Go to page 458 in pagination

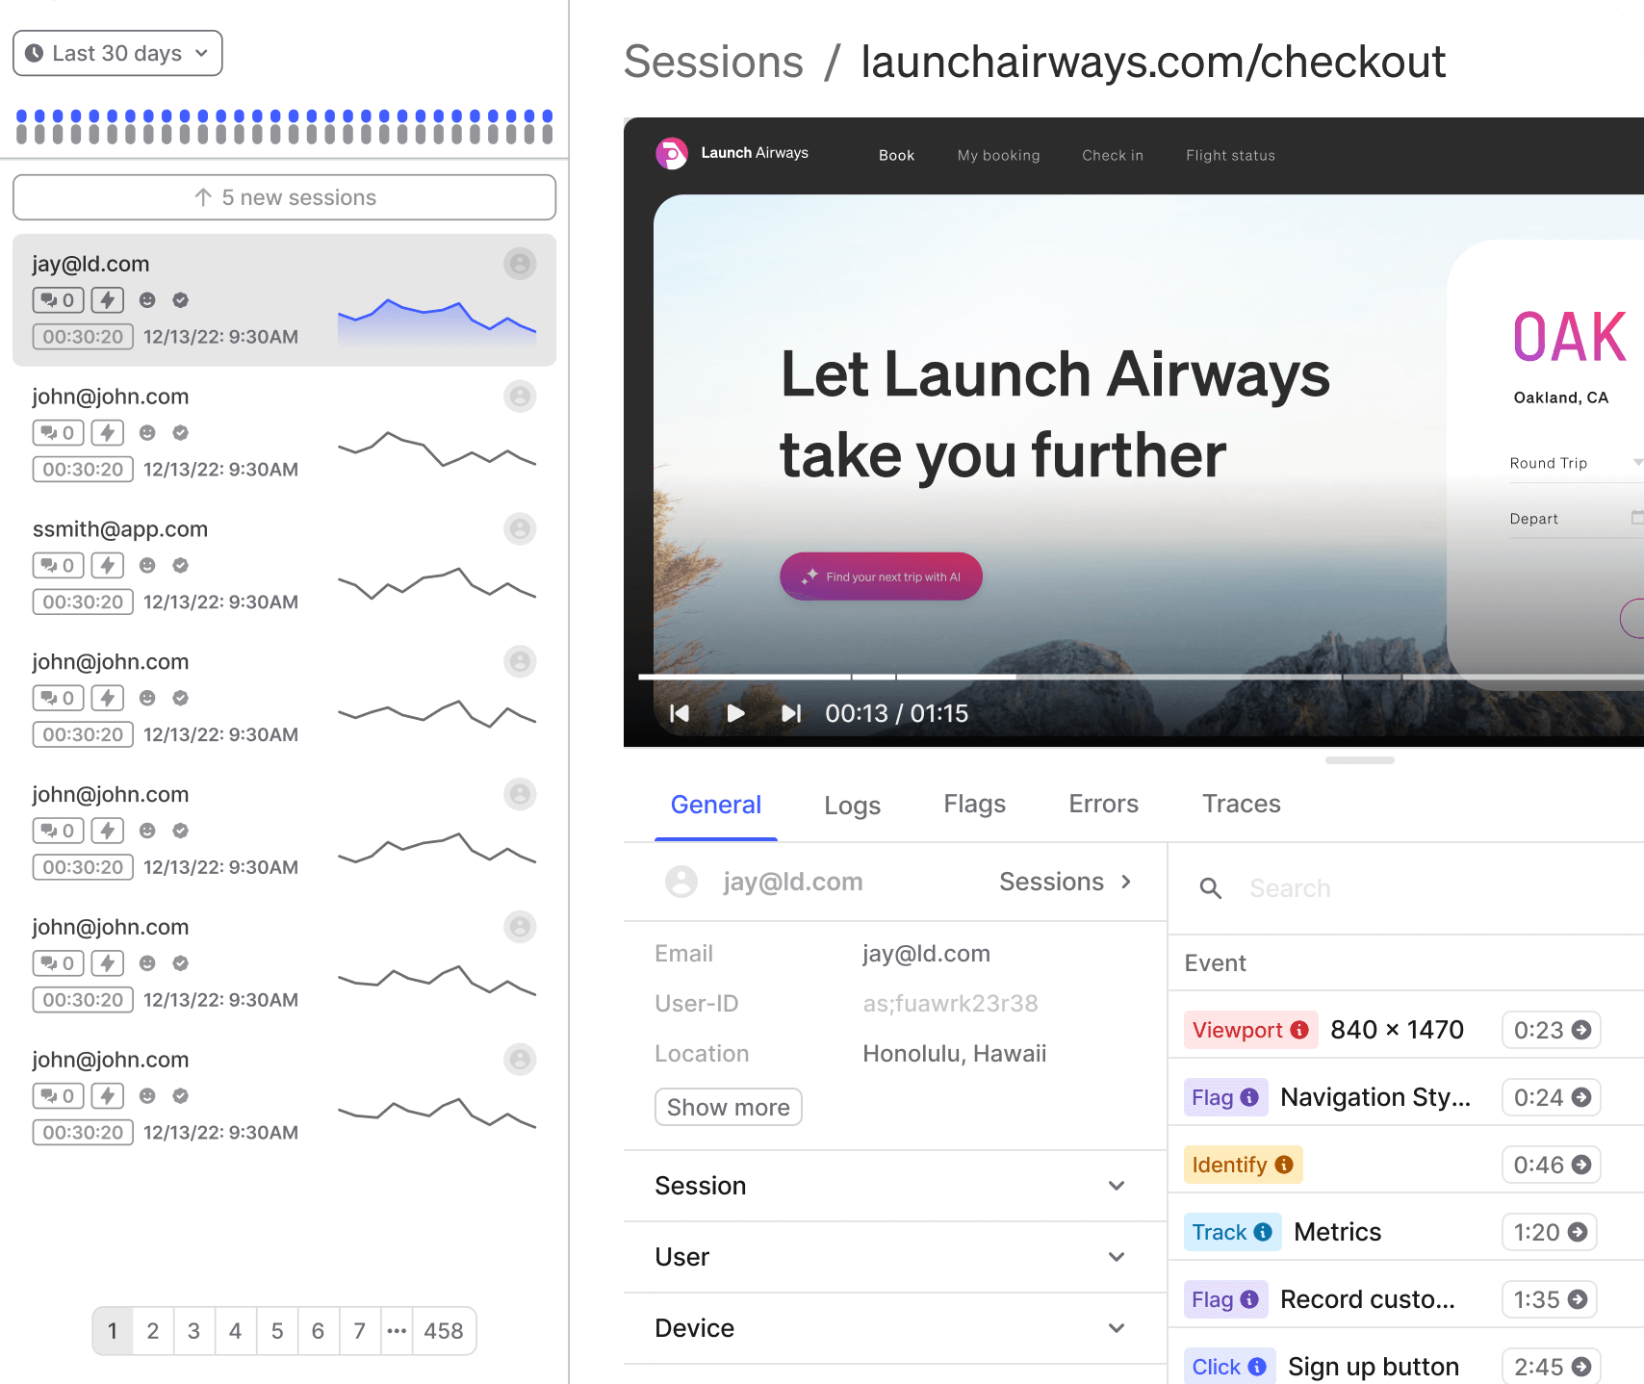[443, 1331]
